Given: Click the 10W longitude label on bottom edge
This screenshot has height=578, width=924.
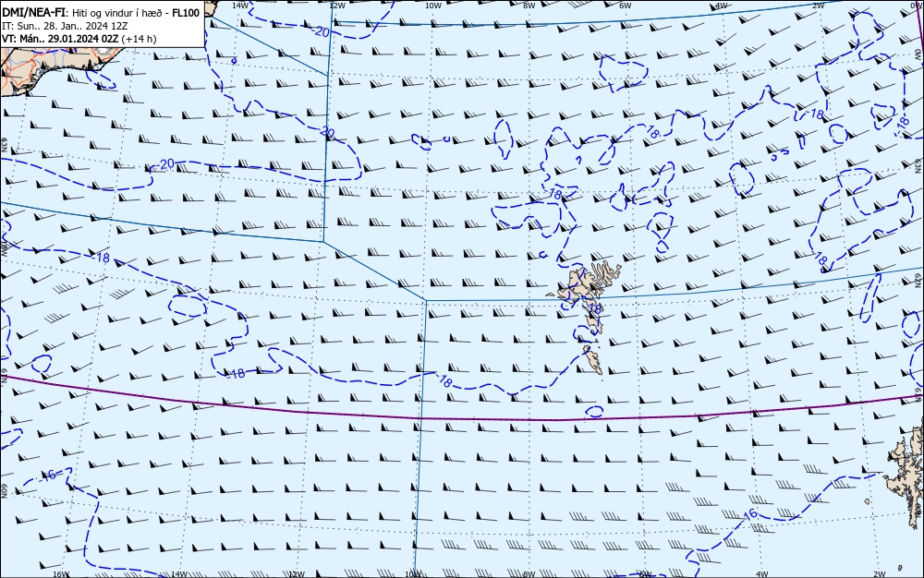Looking at the screenshot, I should 414,574.
